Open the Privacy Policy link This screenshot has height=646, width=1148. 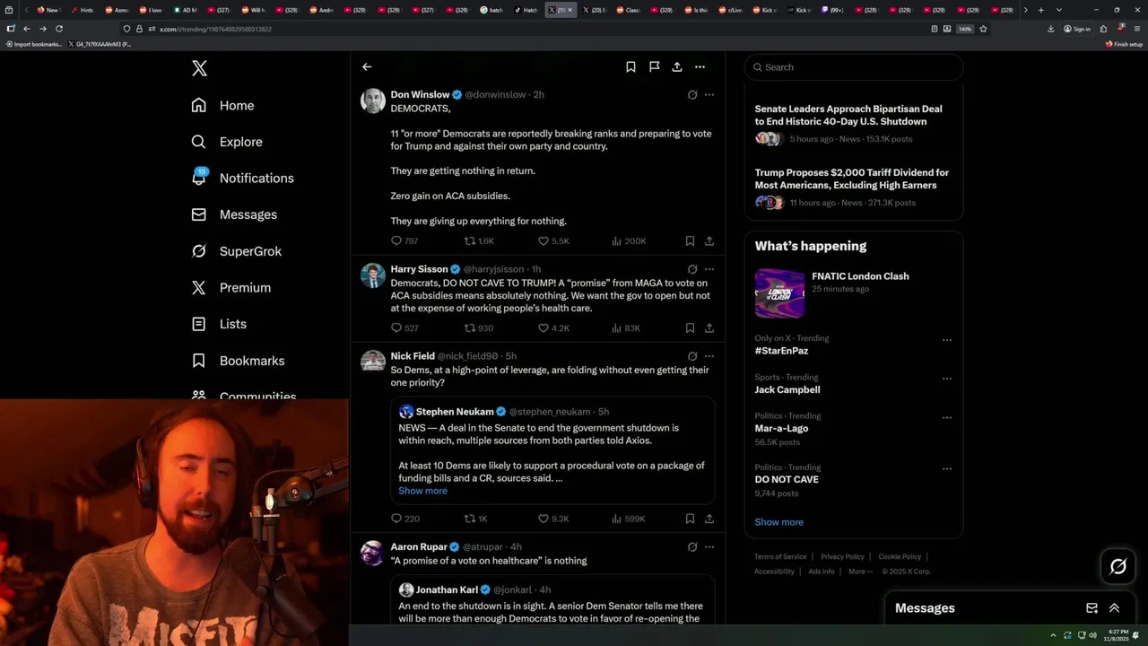pos(842,556)
